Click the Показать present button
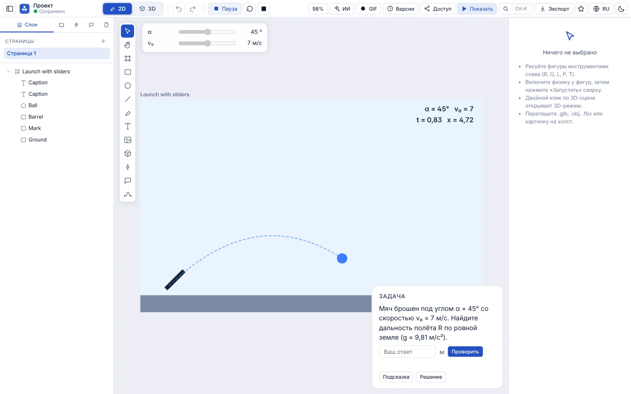The height and width of the screenshot is (394, 631). [x=477, y=9]
